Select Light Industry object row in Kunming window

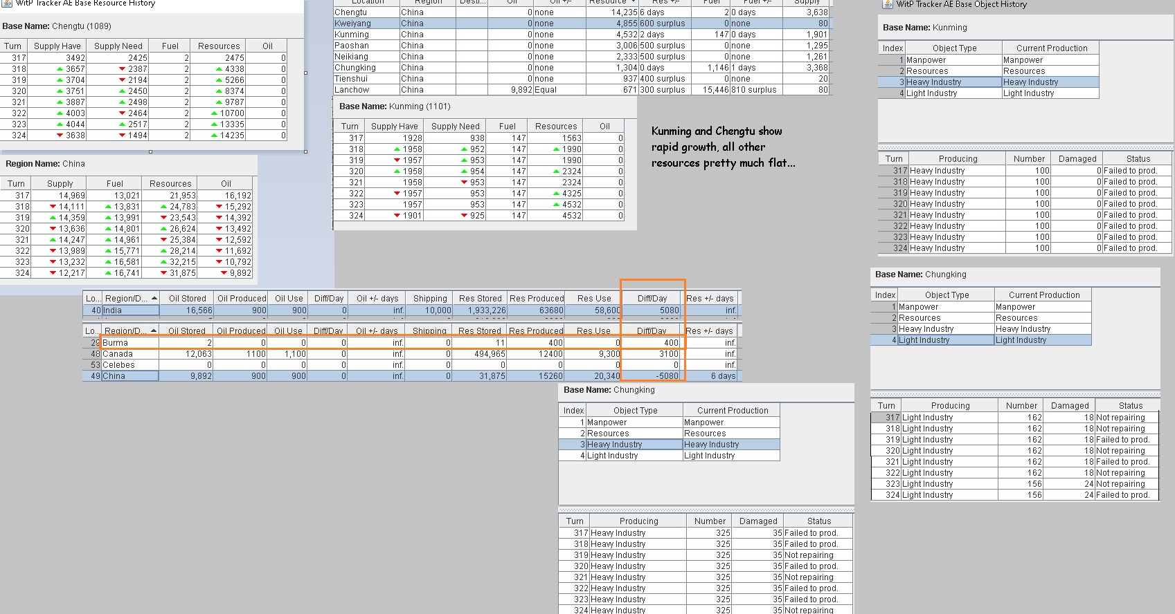(x=989, y=93)
